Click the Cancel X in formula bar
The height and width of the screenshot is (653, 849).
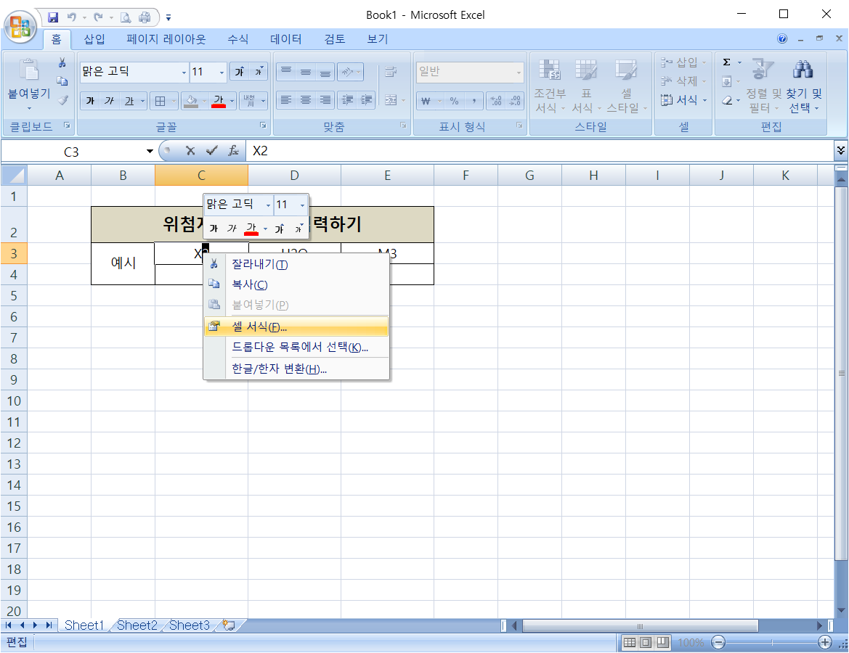coord(190,150)
